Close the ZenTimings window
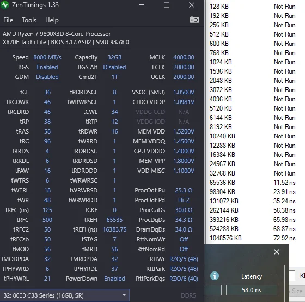 coord(192,5)
